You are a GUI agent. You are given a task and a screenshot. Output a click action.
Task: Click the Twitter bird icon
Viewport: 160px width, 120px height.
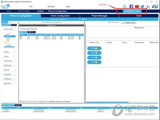tap(142, 6)
